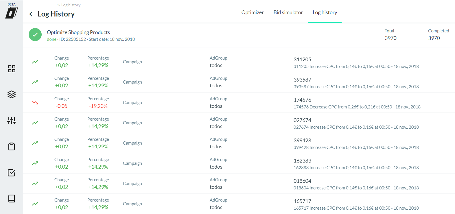This screenshot has width=455, height=214.
Task: Click the +14,29% percentage in the 311205 row
Action: click(x=98, y=65)
